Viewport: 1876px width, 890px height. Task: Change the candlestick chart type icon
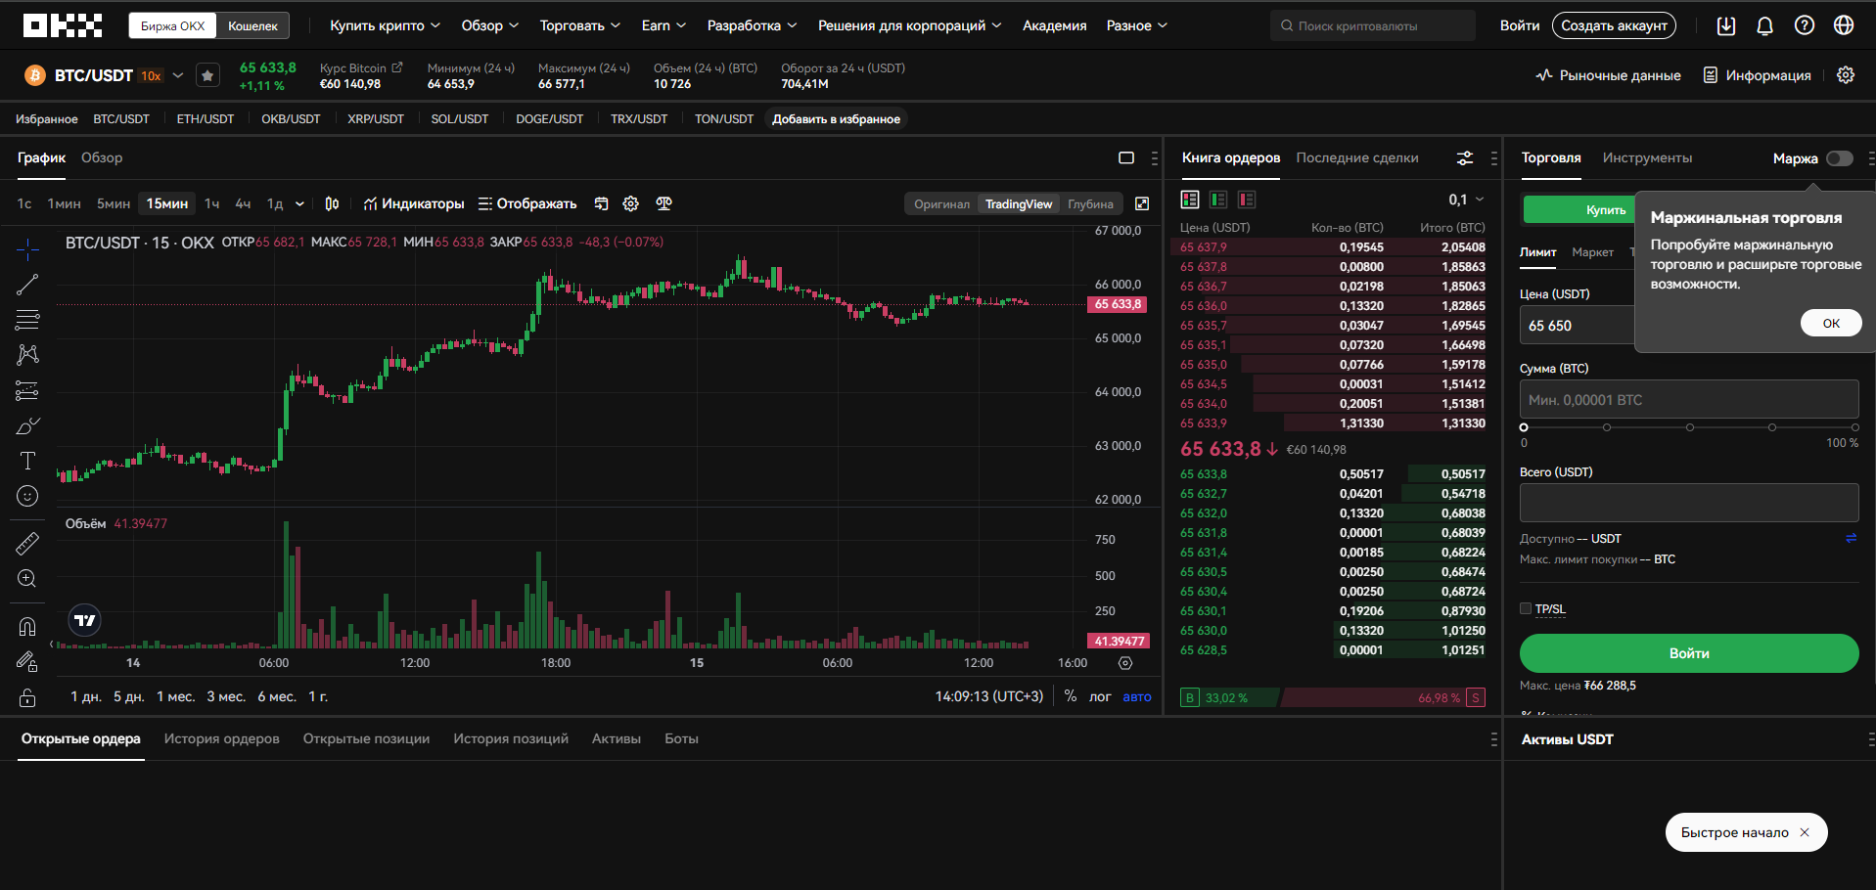coord(332,203)
